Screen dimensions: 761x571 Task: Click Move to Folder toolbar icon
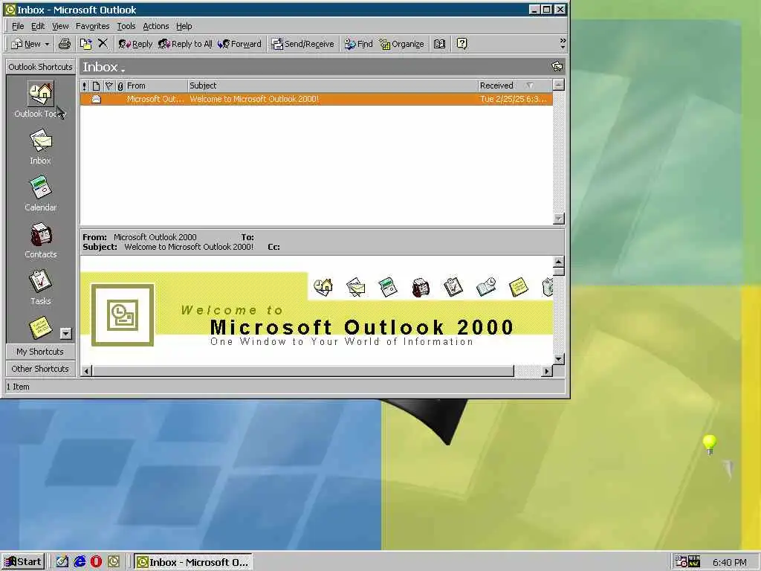click(x=86, y=44)
